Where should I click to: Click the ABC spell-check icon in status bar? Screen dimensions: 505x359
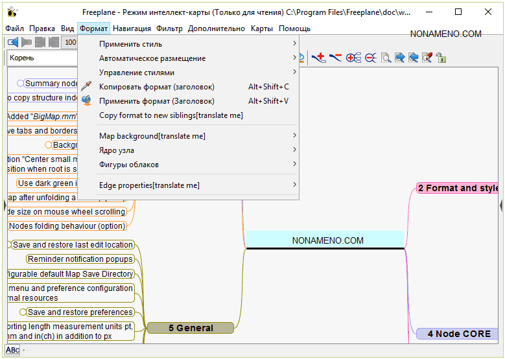tap(12, 351)
